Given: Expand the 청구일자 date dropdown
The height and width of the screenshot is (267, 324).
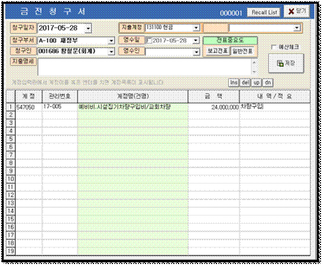Looking at the screenshot, I should click(88, 28).
